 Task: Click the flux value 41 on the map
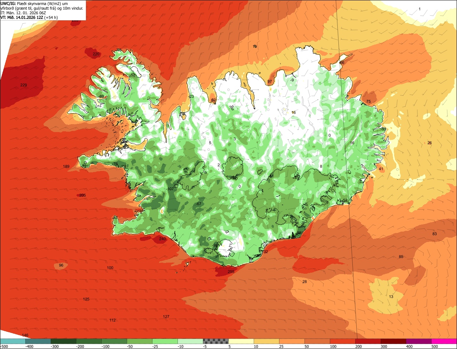(381, 169)
